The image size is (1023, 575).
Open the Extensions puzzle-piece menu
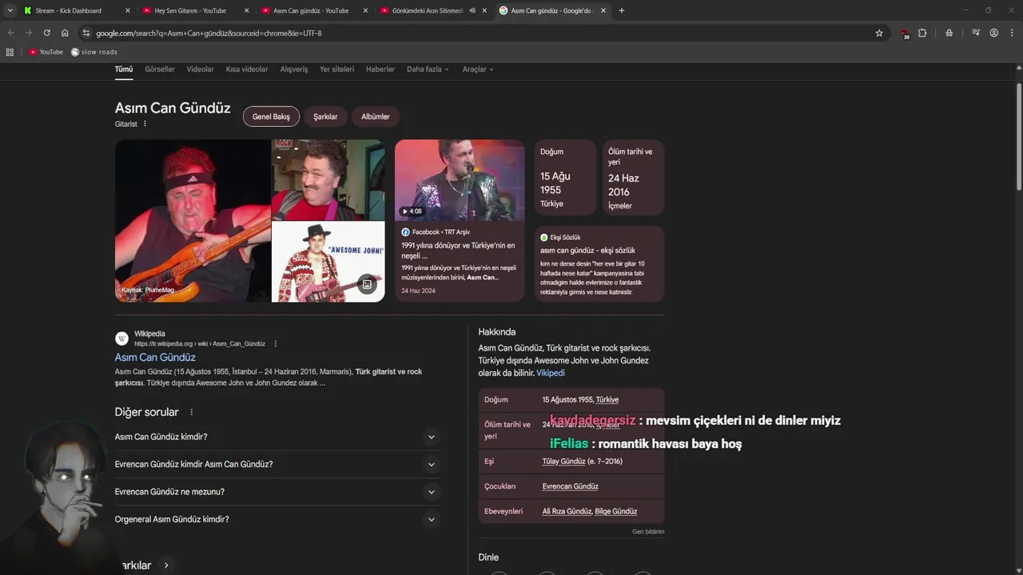[922, 33]
